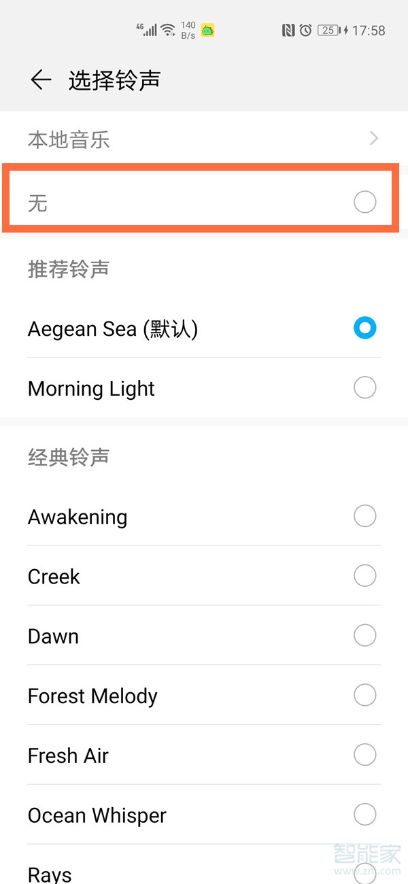The height and width of the screenshot is (884, 408).
Task: Tap the Rays ringtone entry
Action: click(x=50, y=874)
